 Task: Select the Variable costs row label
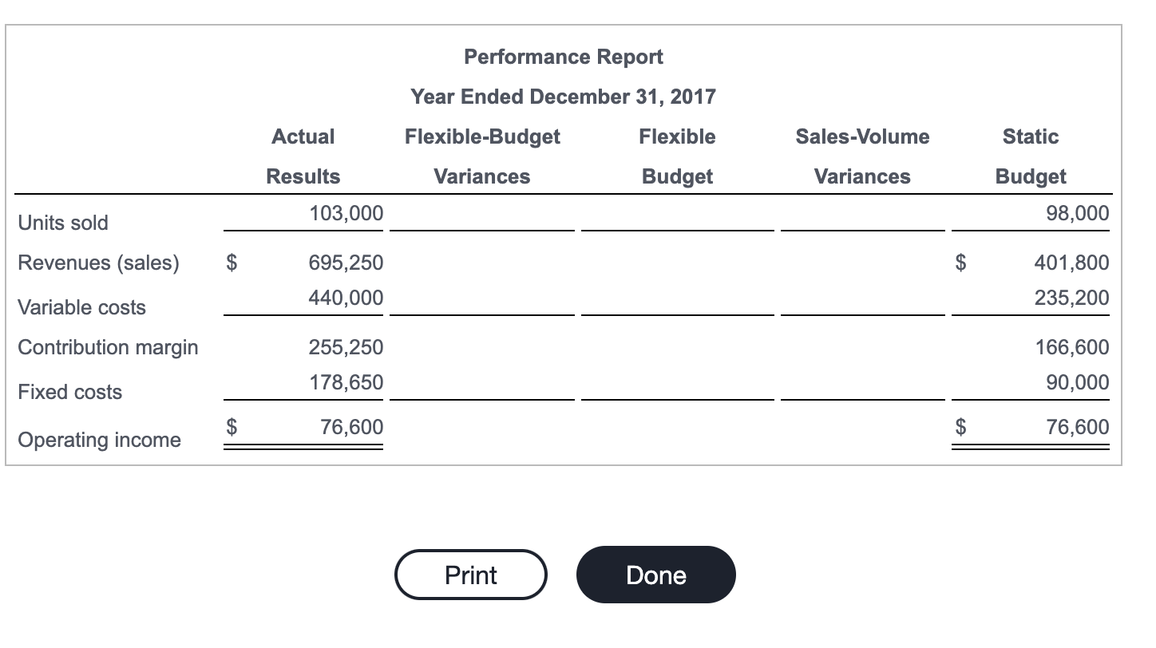click(x=81, y=307)
